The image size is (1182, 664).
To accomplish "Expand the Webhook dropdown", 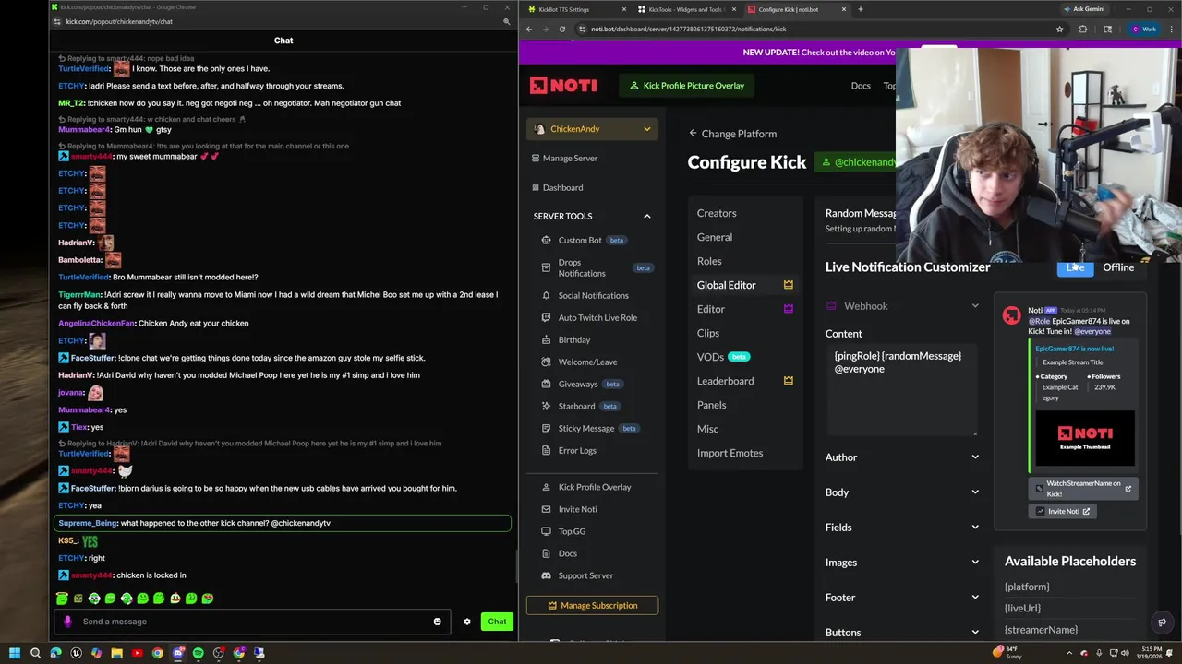I will [x=902, y=306].
